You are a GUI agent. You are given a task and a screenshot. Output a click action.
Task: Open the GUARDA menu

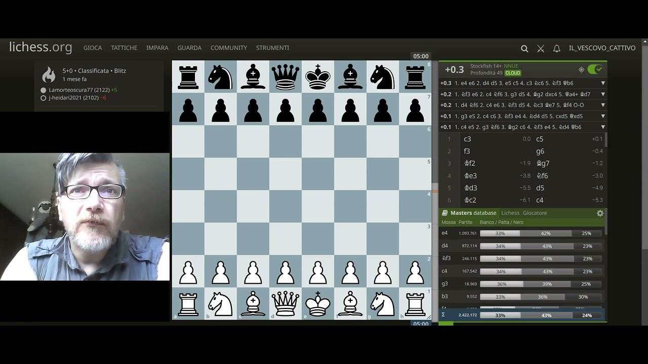pyautogui.click(x=189, y=48)
